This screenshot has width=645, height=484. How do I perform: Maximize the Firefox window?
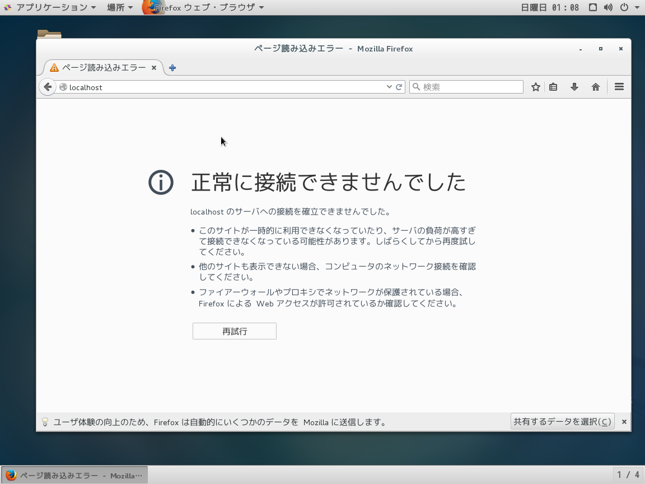point(601,49)
